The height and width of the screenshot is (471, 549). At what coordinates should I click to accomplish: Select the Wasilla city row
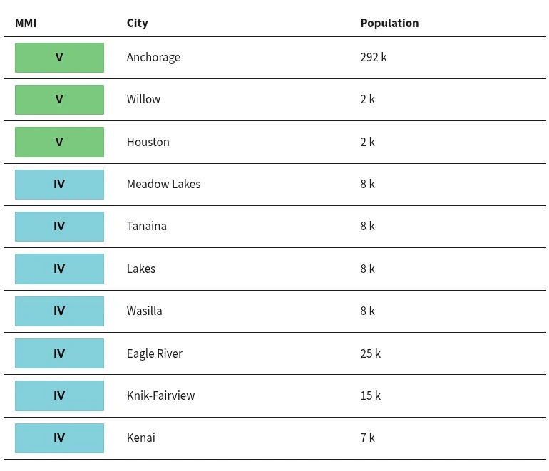[x=274, y=311]
